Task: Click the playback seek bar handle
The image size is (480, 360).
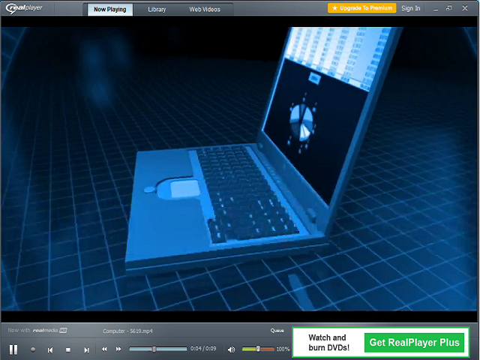Action: click(154, 349)
